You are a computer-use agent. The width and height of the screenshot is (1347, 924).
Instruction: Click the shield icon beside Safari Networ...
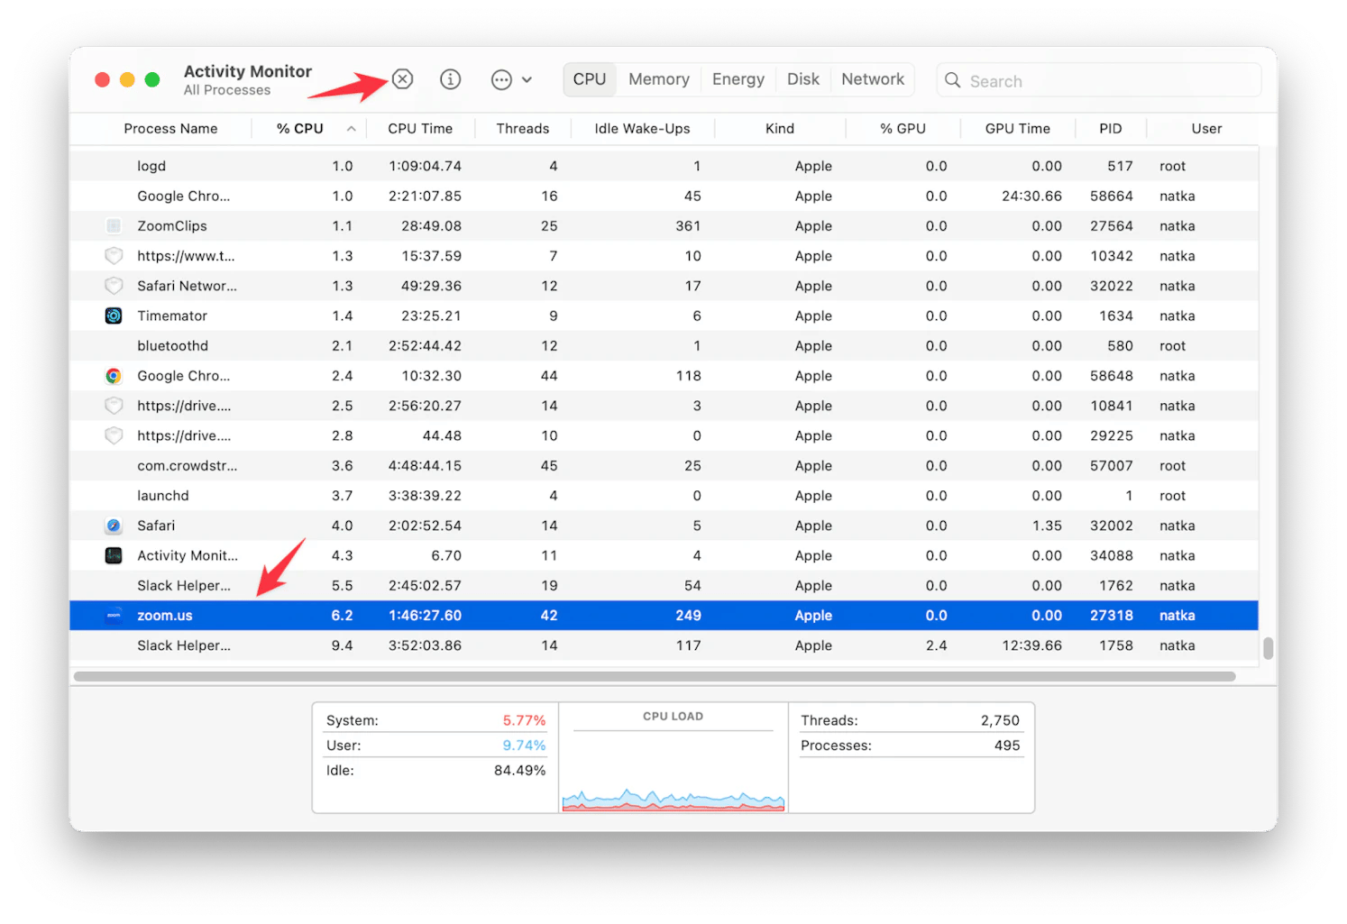pos(114,286)
